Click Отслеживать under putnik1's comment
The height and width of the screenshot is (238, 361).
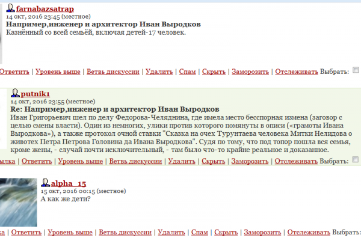tap(296, 161)
